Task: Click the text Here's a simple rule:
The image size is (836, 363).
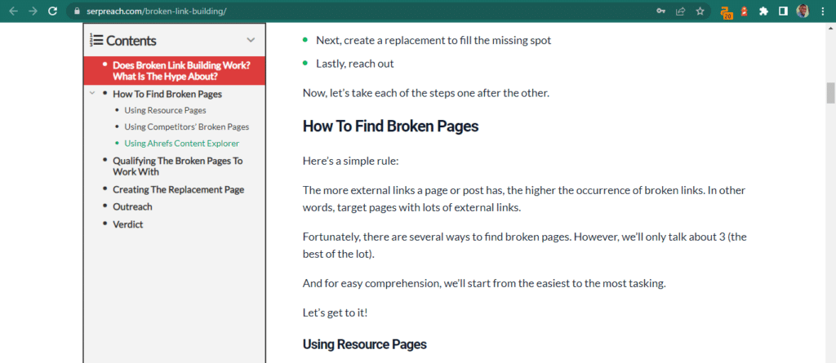Action: [x=350, y=161]
